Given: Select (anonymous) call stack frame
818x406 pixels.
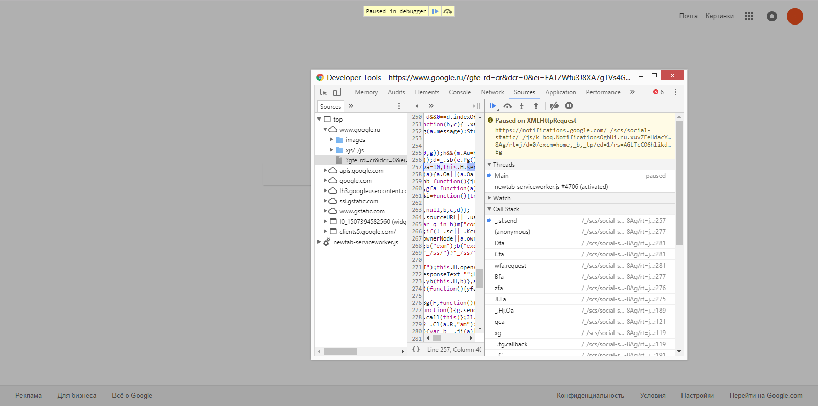Looking at the screenshot, I should (580, 232).
